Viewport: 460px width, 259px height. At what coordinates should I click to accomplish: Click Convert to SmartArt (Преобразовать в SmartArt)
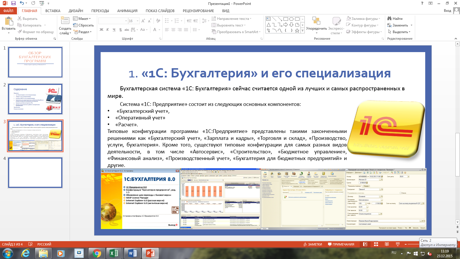tap(236, 32)
